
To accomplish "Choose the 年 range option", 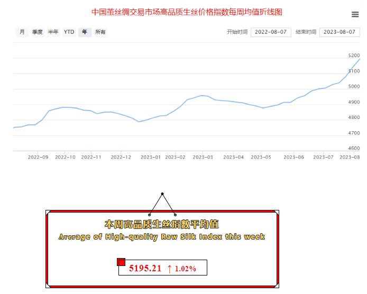I will 85,32.
